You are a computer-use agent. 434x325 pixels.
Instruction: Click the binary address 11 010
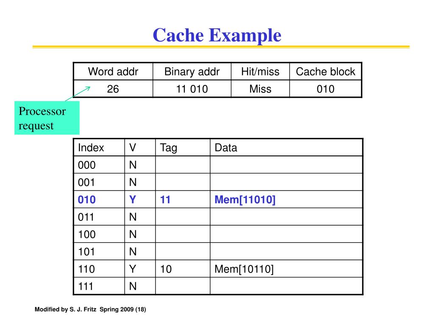pos(192,89)
